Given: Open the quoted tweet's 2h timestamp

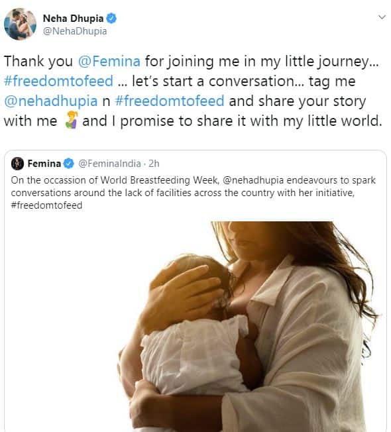Looking at the screenshot, I should (x=154, y=164).
